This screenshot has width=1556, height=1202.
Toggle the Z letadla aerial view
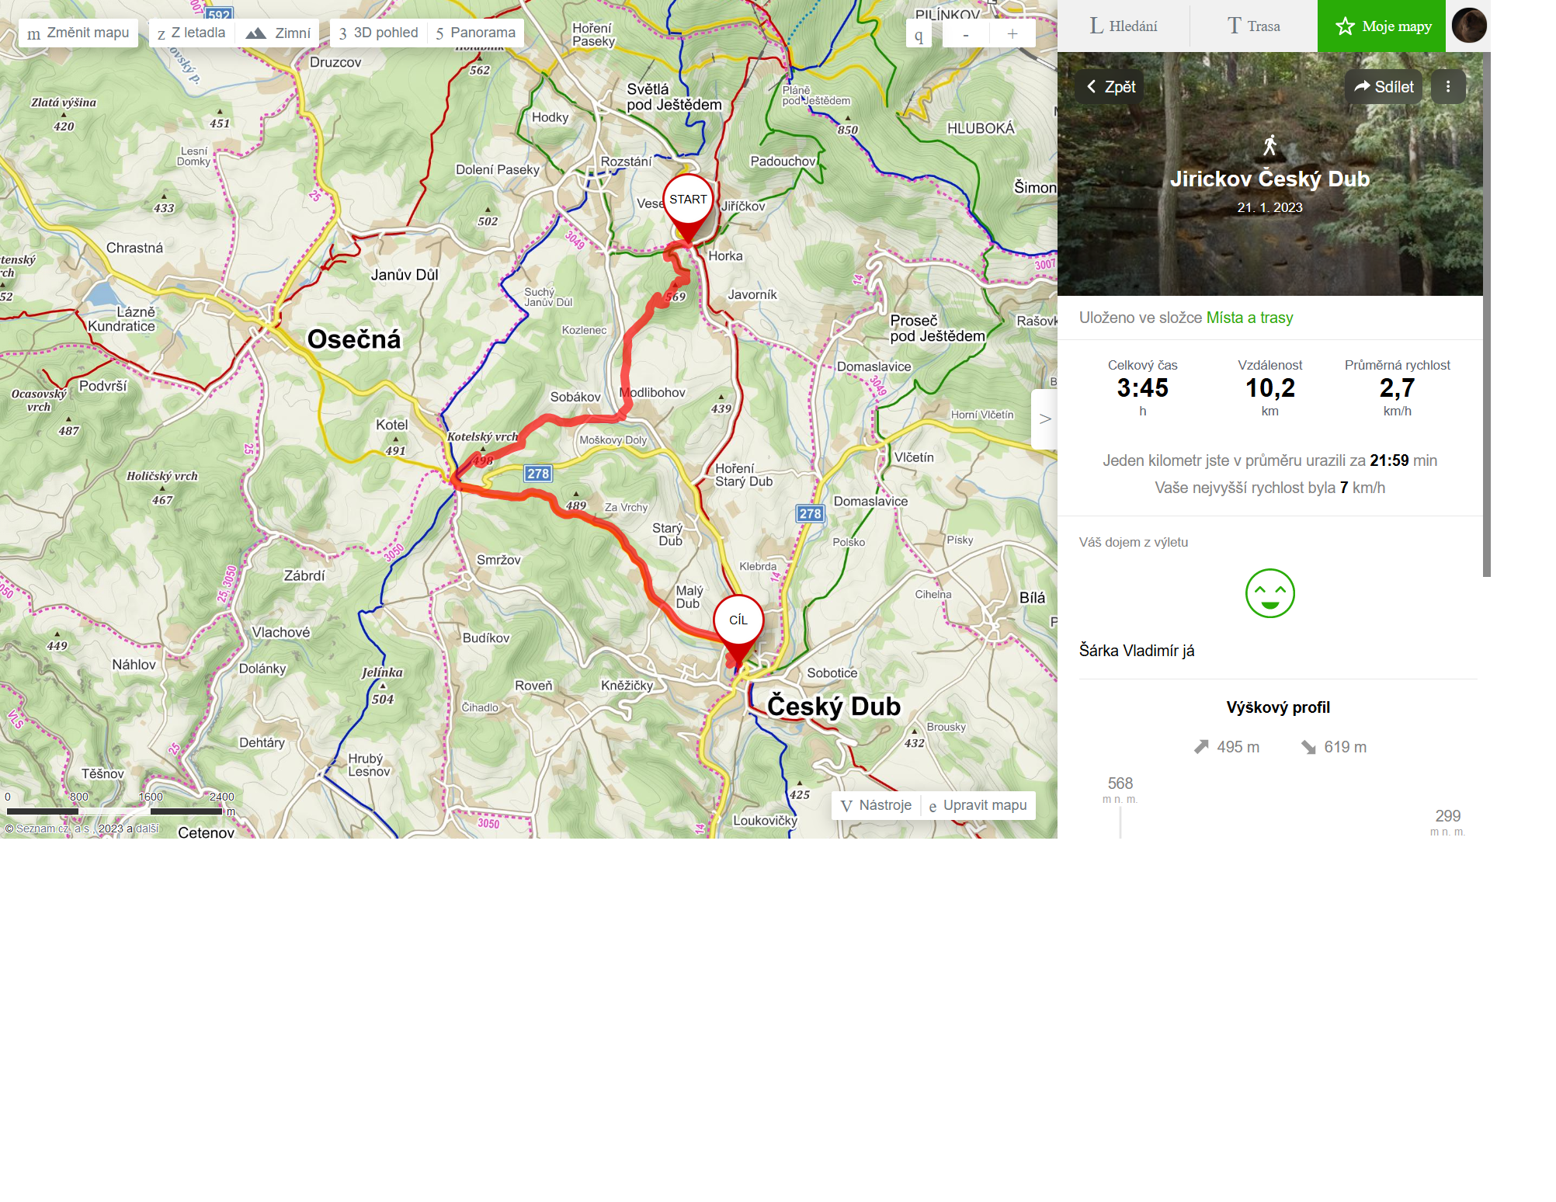[191, 33]
